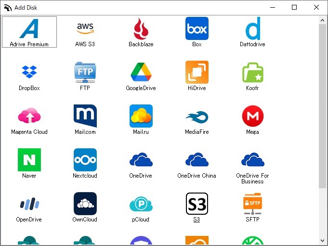328x246 pixels.
Task: Click the Add Disk app icon in the title bar
Action: pyautogui.click(x=8, y=8)
